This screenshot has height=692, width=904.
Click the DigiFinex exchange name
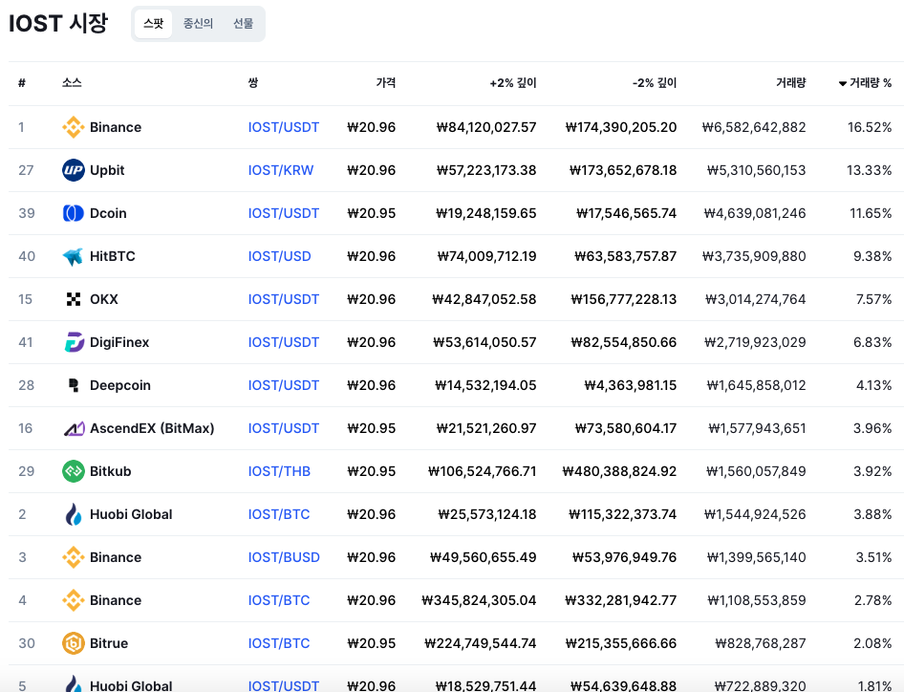[119, 342]
